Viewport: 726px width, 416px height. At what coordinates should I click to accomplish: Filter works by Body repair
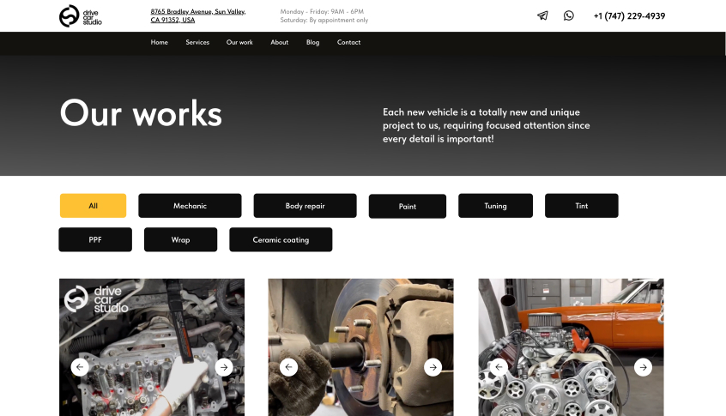coord(306,206)
